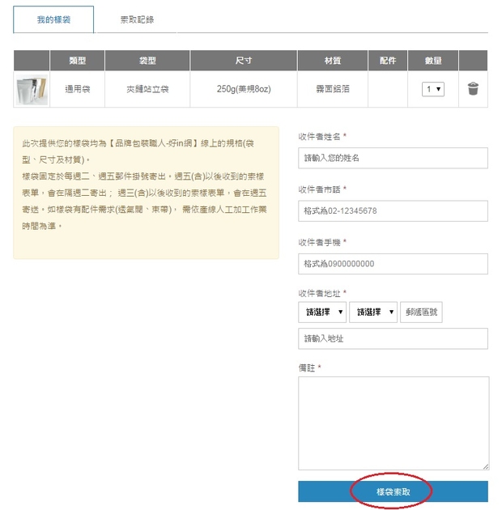
Task: Click the 霧面鋁箔 material cell
Action: pyautogui.click(x=333, y=89)
